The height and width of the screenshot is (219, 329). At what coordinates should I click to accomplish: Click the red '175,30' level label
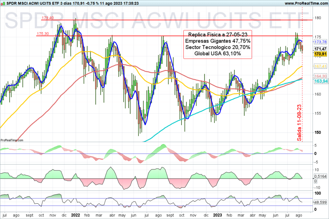click(43, 34)
